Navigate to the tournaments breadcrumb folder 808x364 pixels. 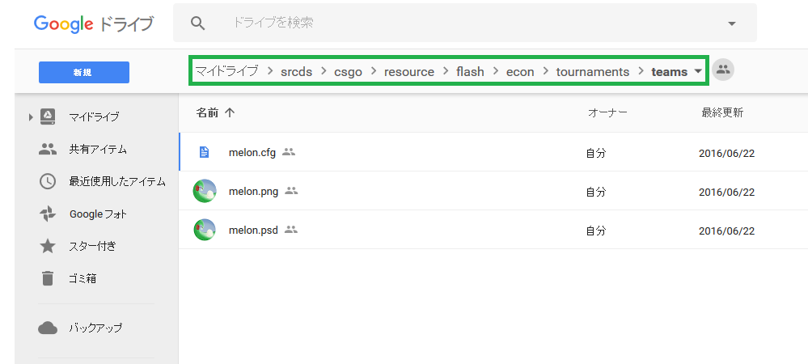point(592,71)
